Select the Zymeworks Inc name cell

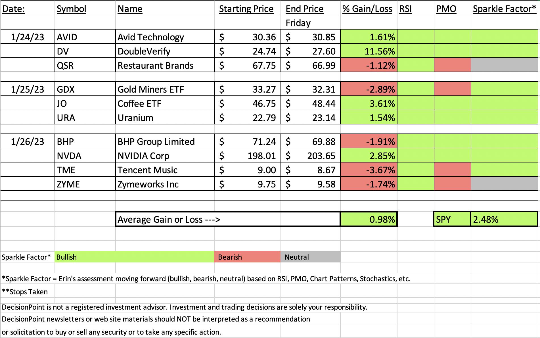point(165,184)
